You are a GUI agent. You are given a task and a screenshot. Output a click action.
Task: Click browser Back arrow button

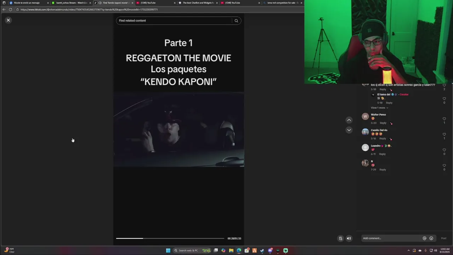[x=4, y=10]
